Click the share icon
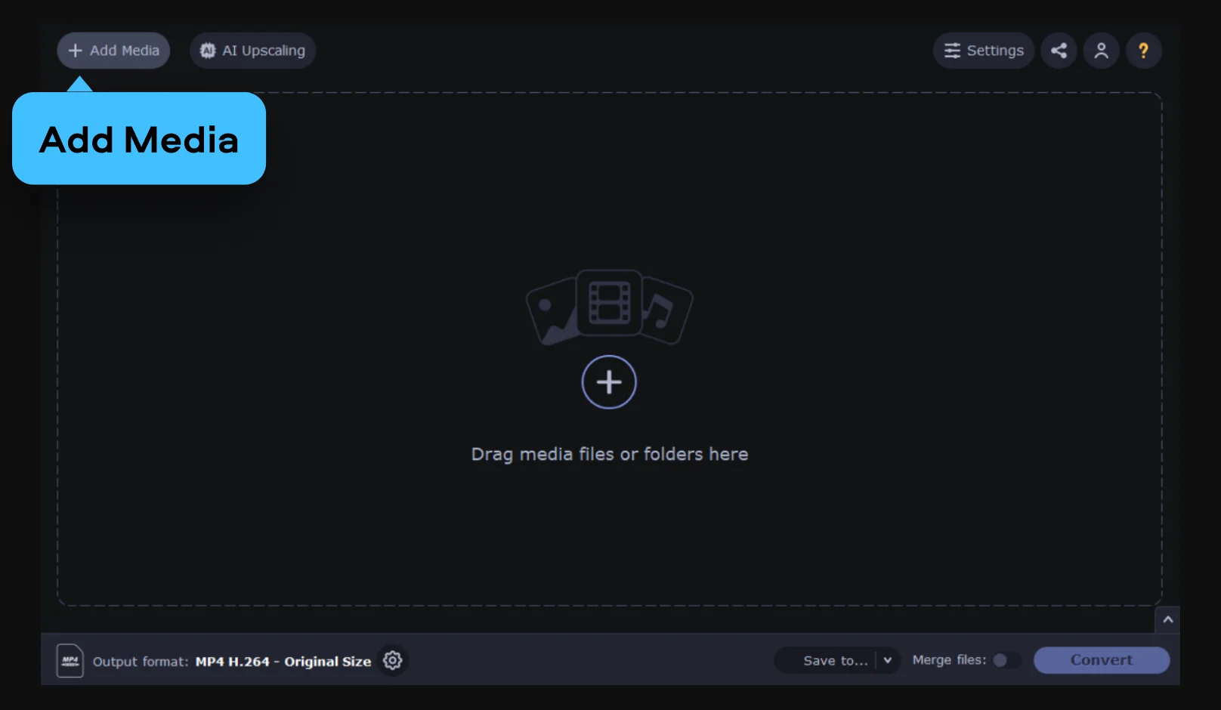This screenshot has height=710, width=1221. pyautogui.click(x=1059, y=51)
